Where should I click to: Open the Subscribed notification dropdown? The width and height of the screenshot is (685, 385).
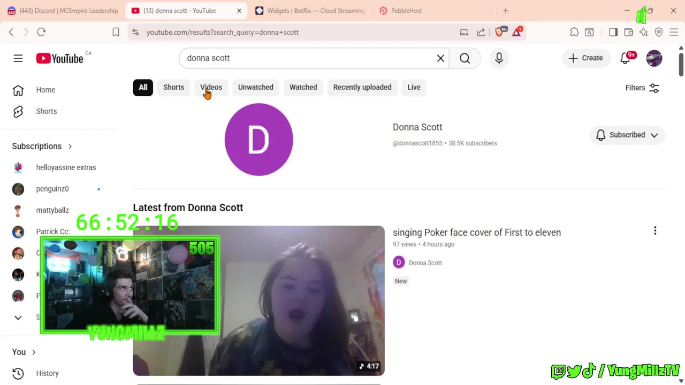click(x=627, y=135)
